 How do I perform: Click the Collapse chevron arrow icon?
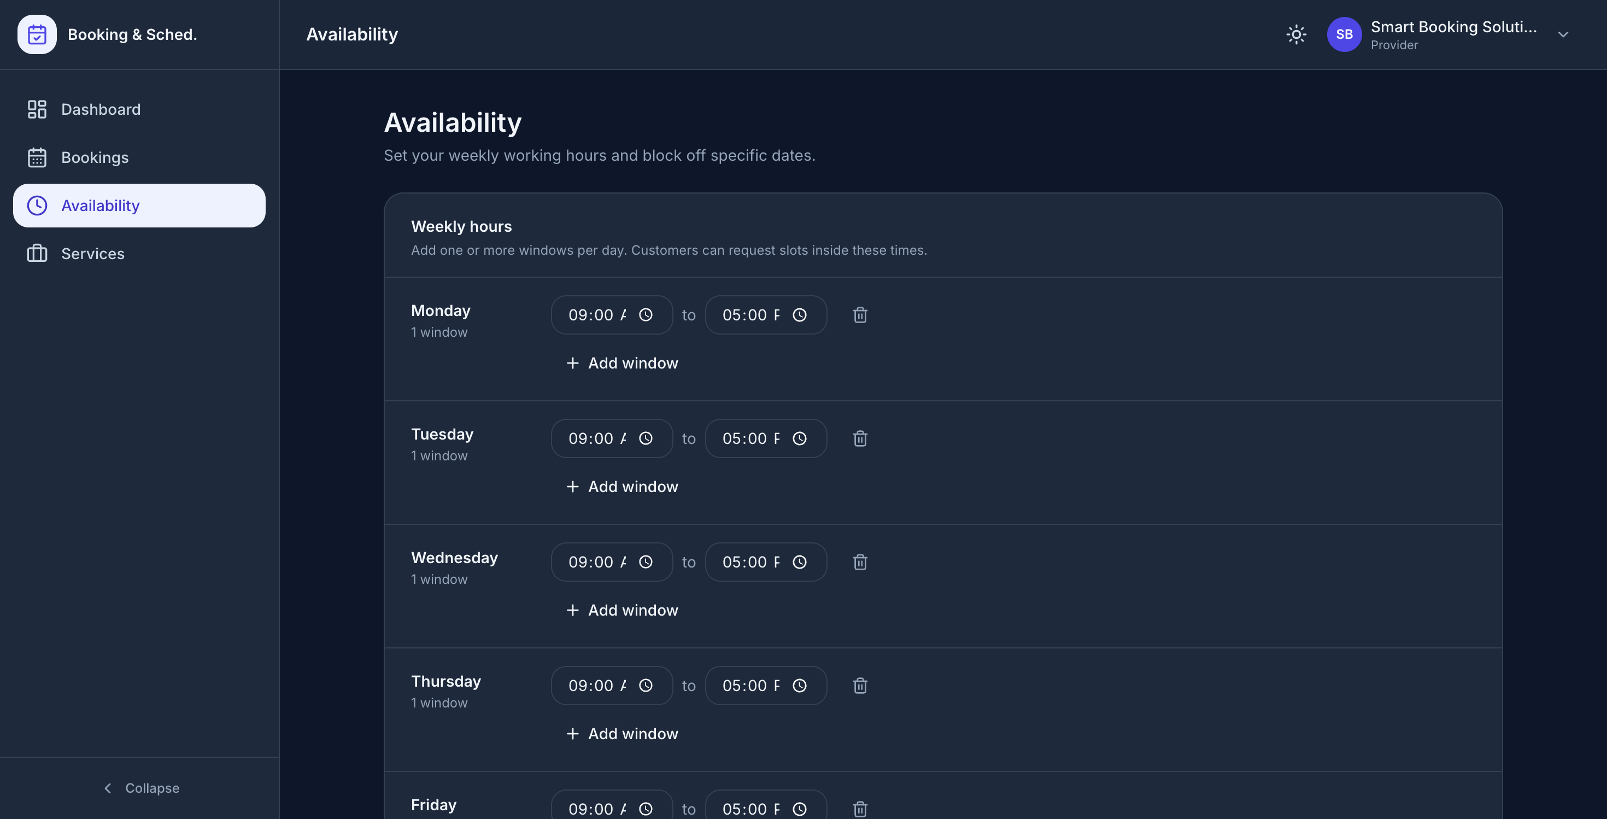click(107, 788)
